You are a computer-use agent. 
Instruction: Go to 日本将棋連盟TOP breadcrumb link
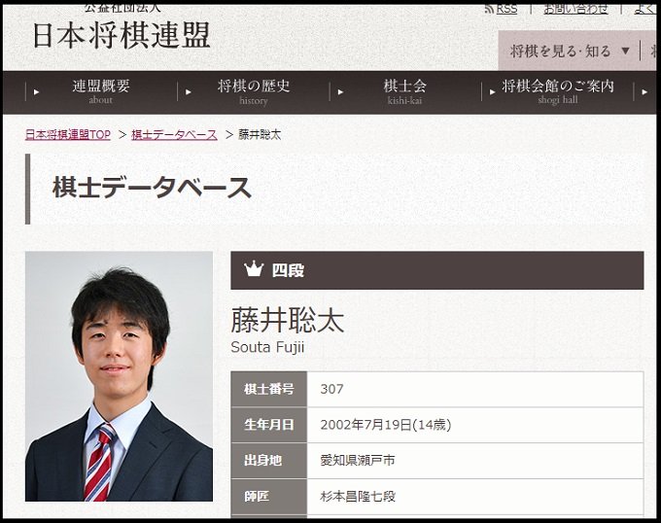tap(68, 135)
